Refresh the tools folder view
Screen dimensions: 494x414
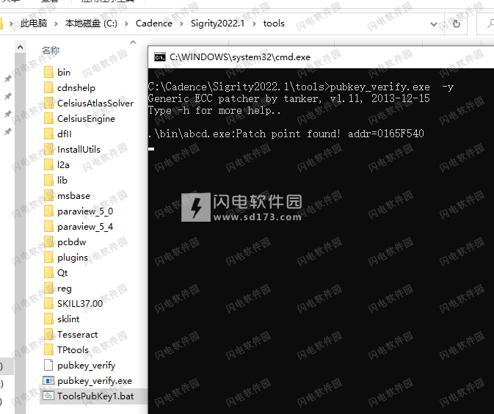[456, 23]
